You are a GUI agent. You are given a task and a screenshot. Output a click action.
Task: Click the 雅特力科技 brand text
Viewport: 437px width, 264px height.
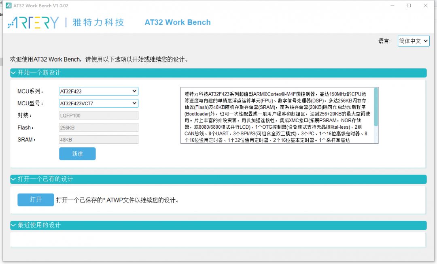click(x=97, y=23)
